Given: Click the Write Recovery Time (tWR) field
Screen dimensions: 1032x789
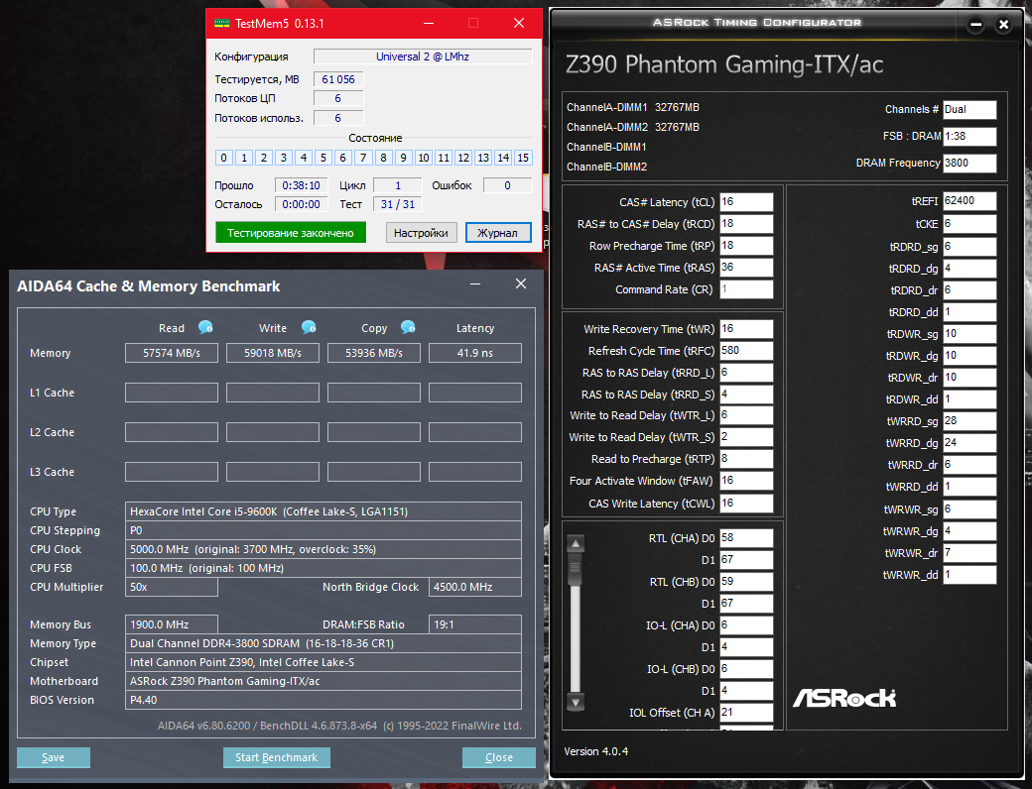Looking at the screenshot, I should pos(746,329).
